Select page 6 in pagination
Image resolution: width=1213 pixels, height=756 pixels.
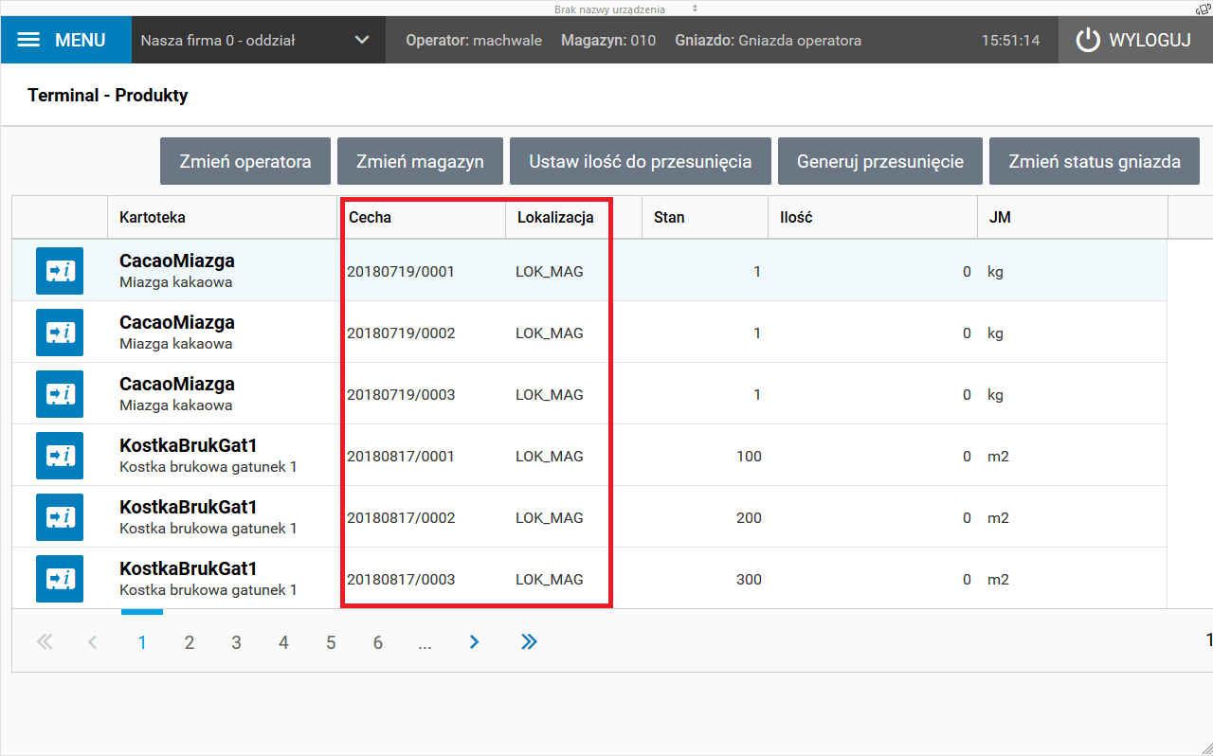coord(377,642)
